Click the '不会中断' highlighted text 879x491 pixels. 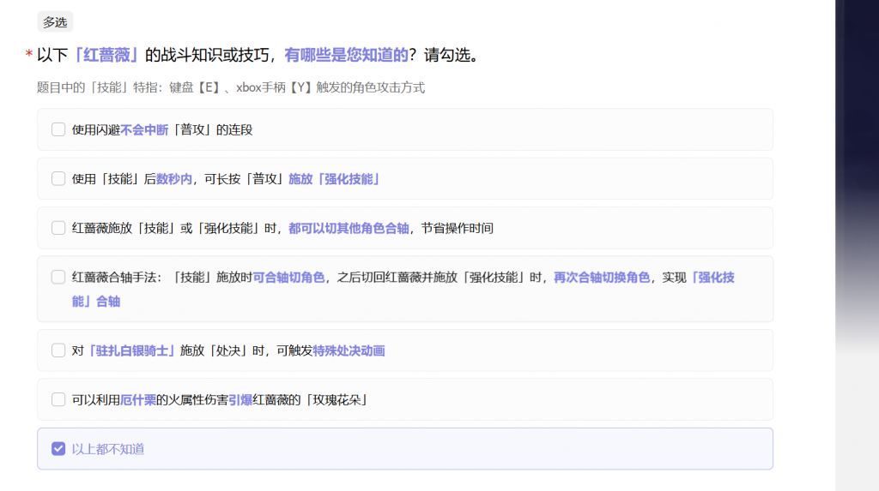[144, 130]
